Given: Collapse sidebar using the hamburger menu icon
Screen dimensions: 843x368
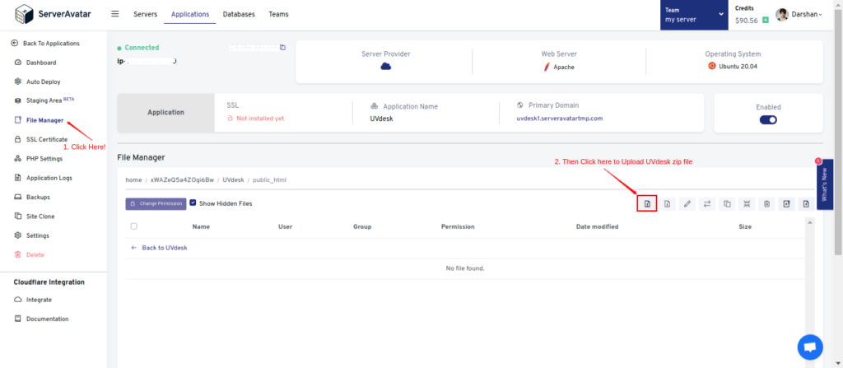Looking at the screenshot, I should pos(115,14).
